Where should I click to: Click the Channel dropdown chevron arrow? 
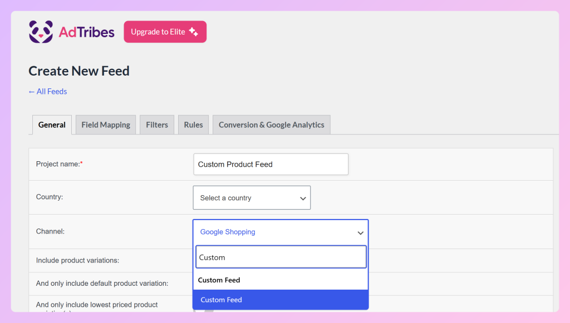pos(360,232)
